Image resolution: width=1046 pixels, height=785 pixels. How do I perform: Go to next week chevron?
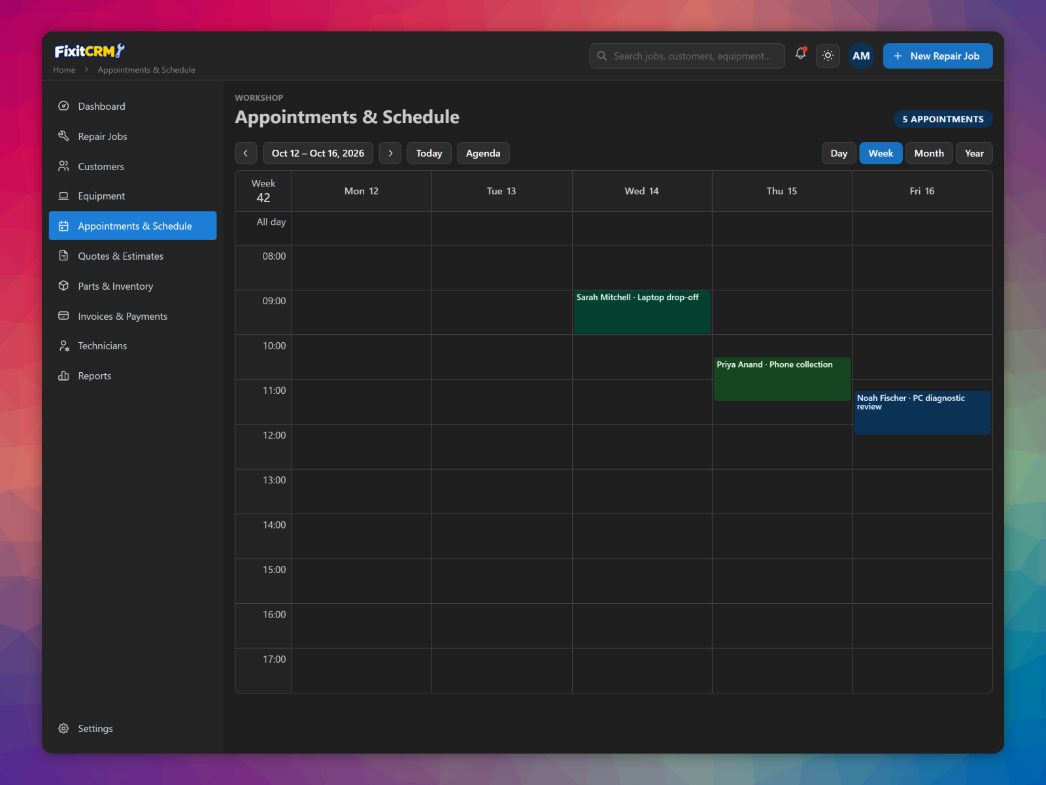(x=390, y=153)
